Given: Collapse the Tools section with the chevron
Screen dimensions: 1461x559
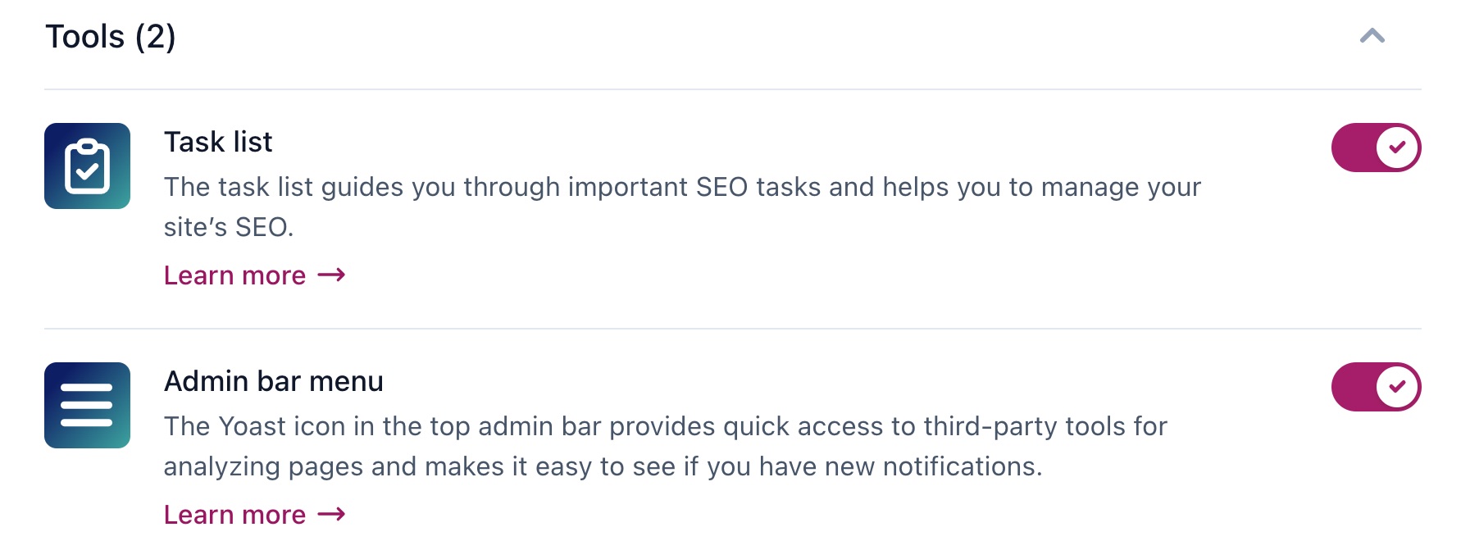Looking at the screenshot, I should pos(1372,36).
